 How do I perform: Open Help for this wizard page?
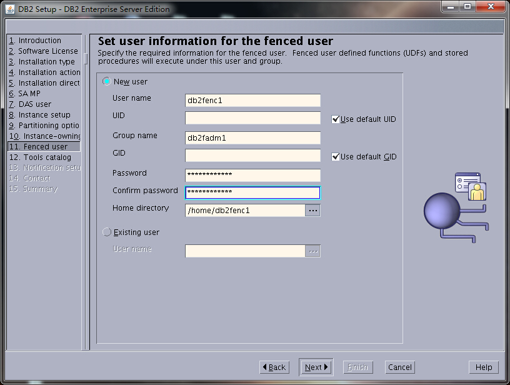tap(484, 367)
